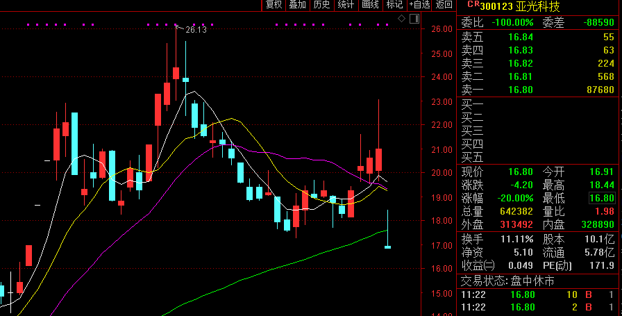The height and width of the screenshot is (316, 622).
Task: Click first 11:22 trade tick with volume 10
Action: 538,294
